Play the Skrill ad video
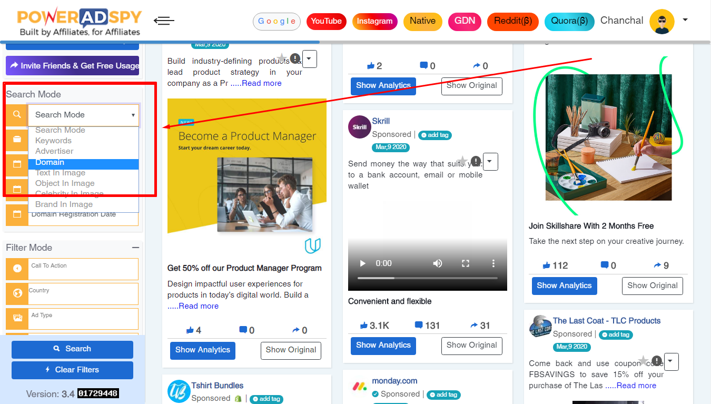Viewport: 711px width, 404px height. pos(362,263)
